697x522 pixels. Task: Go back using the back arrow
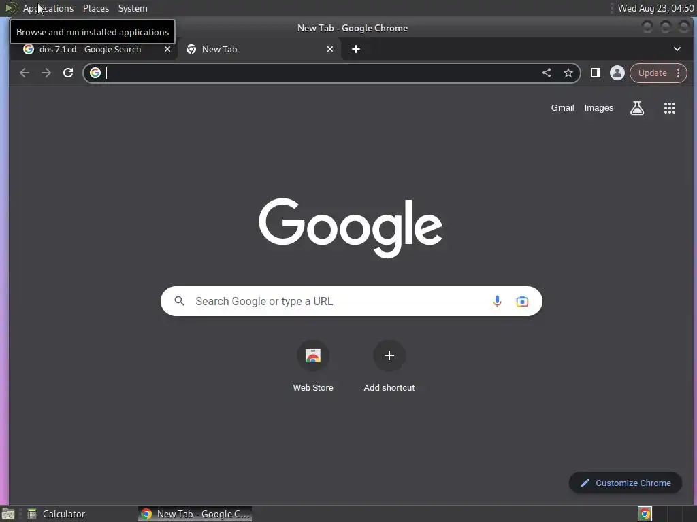pos(25,73)
